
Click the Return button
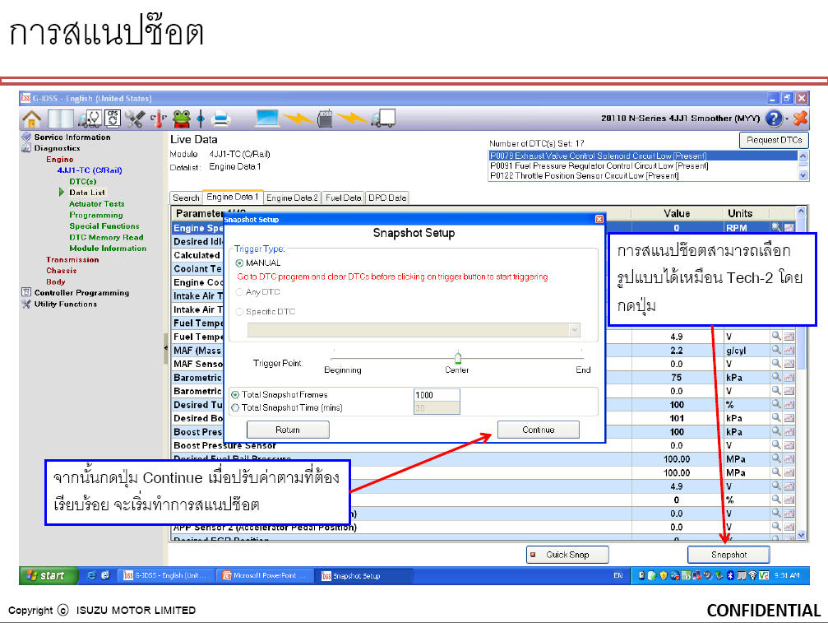point(288,430)
